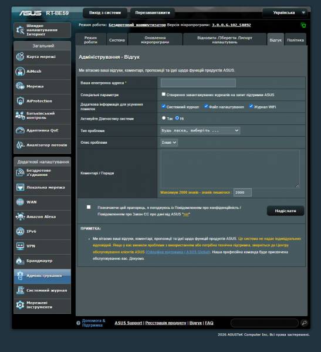Click the Надіслати button
Viewport: 321px width, 352px height.
click(x=286, y=211)
